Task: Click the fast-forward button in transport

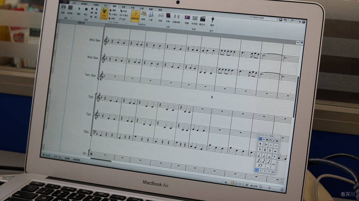Action: (x=96, y=13)
